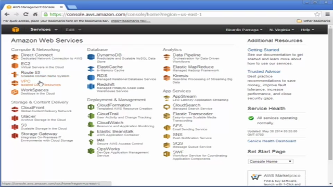333x187 pixels.
Task: Open the Other bookmarks folder
Action: coord(314,21)
